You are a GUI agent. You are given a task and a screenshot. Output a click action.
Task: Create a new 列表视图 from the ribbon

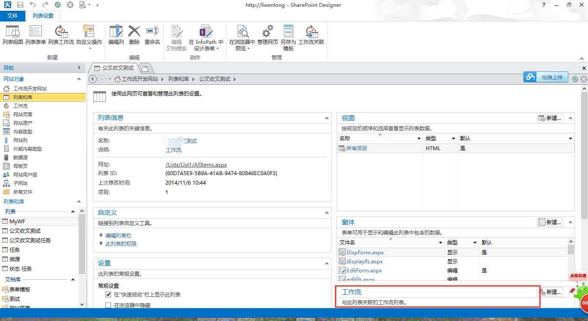[x=12, y=35]
